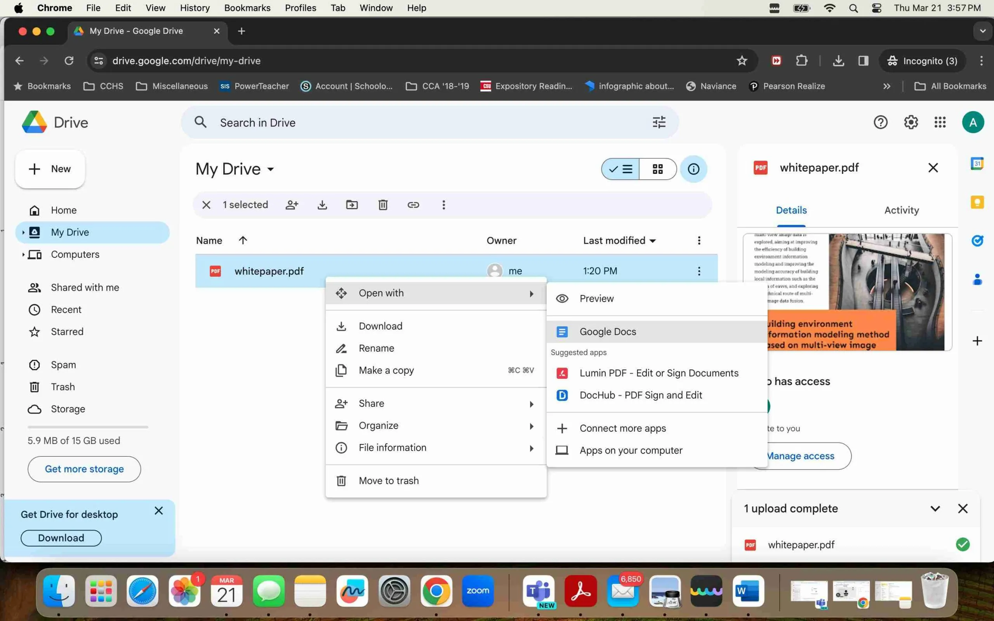Screen dimensions: 994x621
Task: Choose Connect more apps
Action: [x=657, y=428]
